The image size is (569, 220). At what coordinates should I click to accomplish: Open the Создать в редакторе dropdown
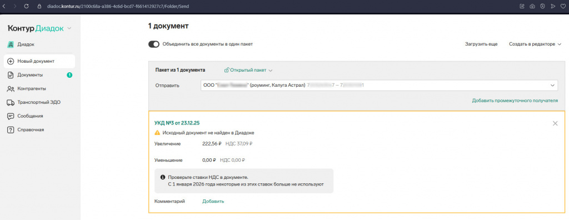point(535,44)
